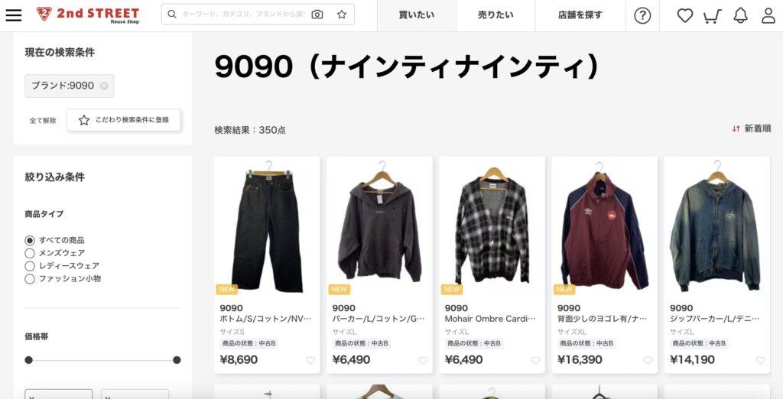
Task: Open the shopping cart icon
Action: click(x=713, y=16)
